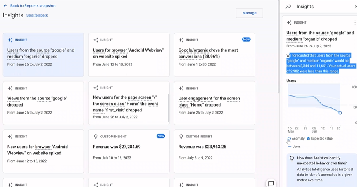Click the Manage button
Screen dimensions: 357x187
coord(249,13)
